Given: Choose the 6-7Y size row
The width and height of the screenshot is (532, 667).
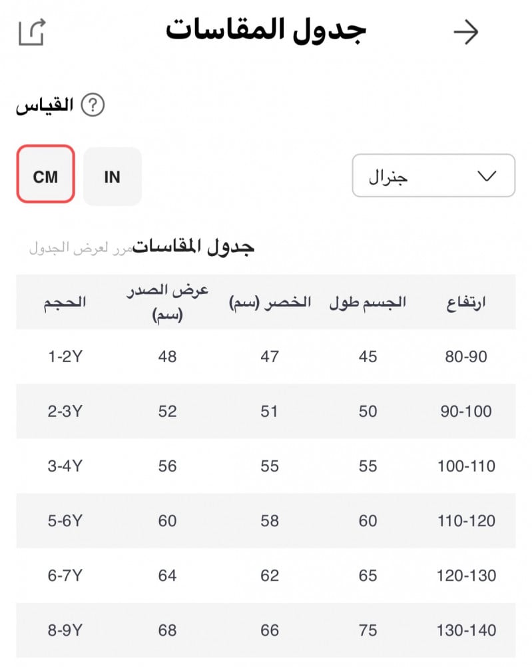Looking at the screenshot, I should click(x=65, y=576).
